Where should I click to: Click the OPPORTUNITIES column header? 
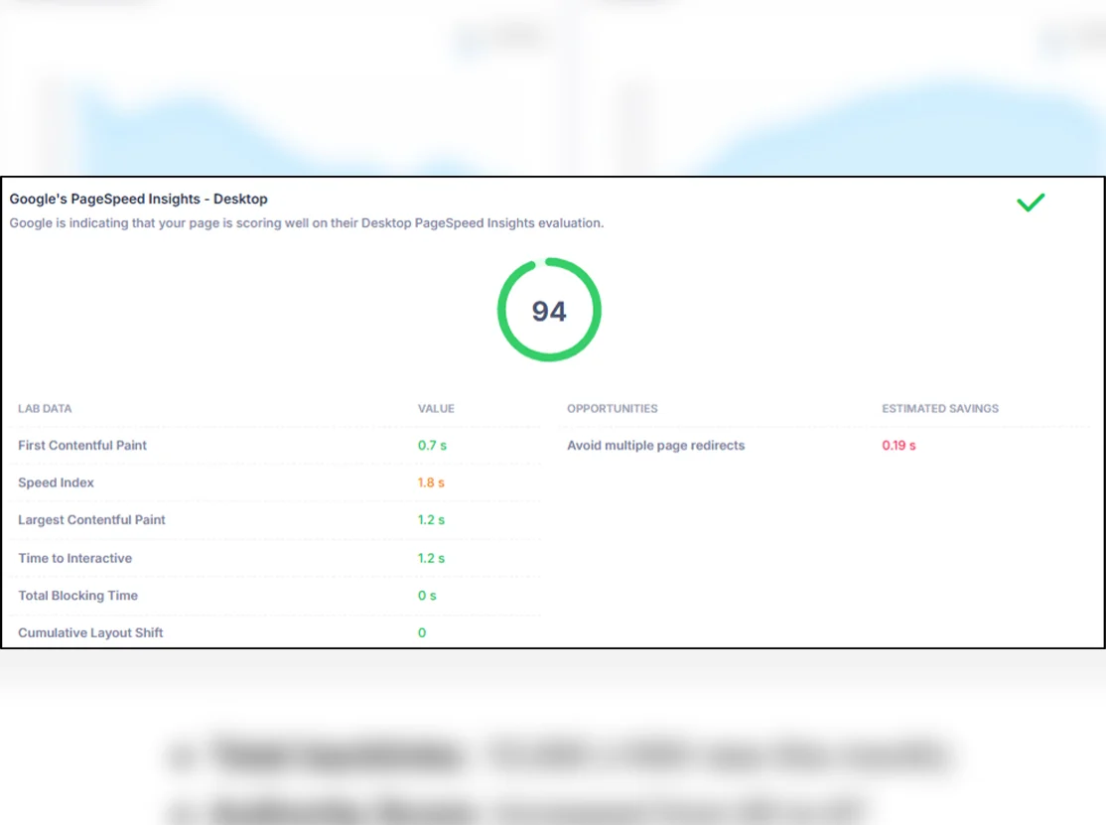(x=612, y=409)
